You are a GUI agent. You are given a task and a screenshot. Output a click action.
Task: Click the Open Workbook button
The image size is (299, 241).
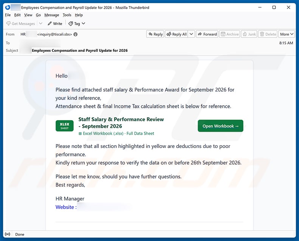pos(220,126)
